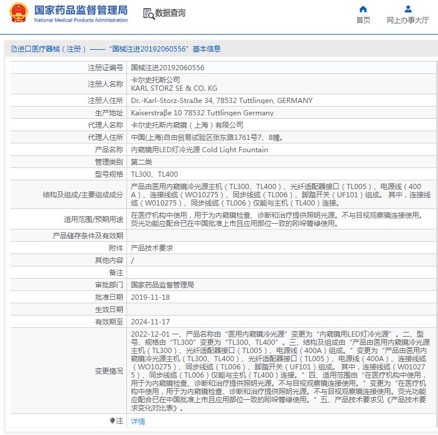Click the 适用范围/预期用途 label

point(93,219)
